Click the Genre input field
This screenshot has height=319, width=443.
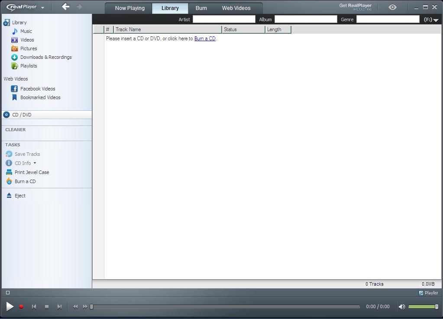point(388,19)
